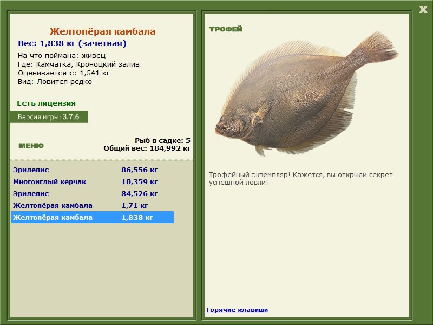Click the Трофейный экземпляр description text
Viewport: 433px width, 325px height.
pos(300,178)
